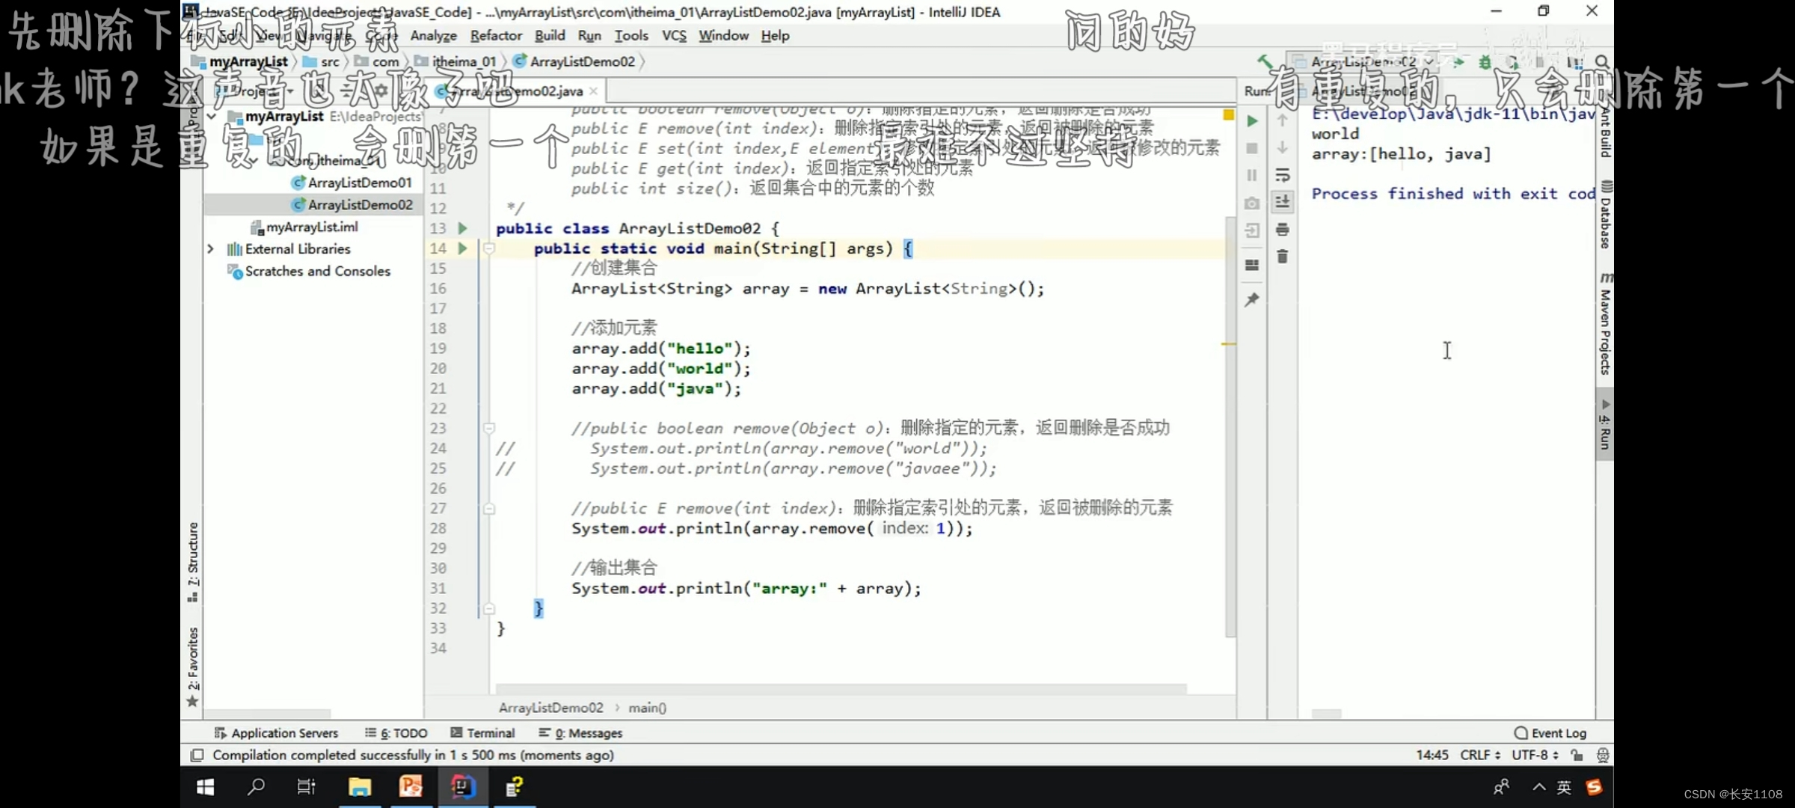Screen dimensions: 1795x808
Task: Click the Windows taskbar search icon
Action: pos(256,786)
